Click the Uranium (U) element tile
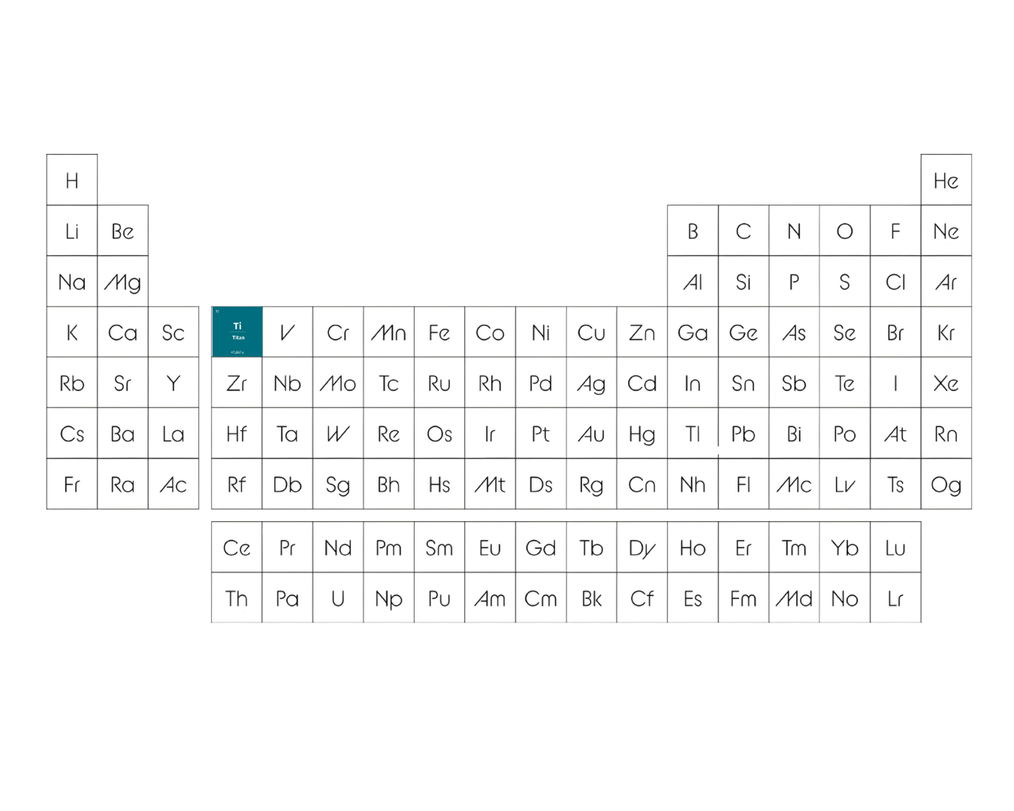The height and width of the screenshot is (811, 1014). [x=338, y=598]
